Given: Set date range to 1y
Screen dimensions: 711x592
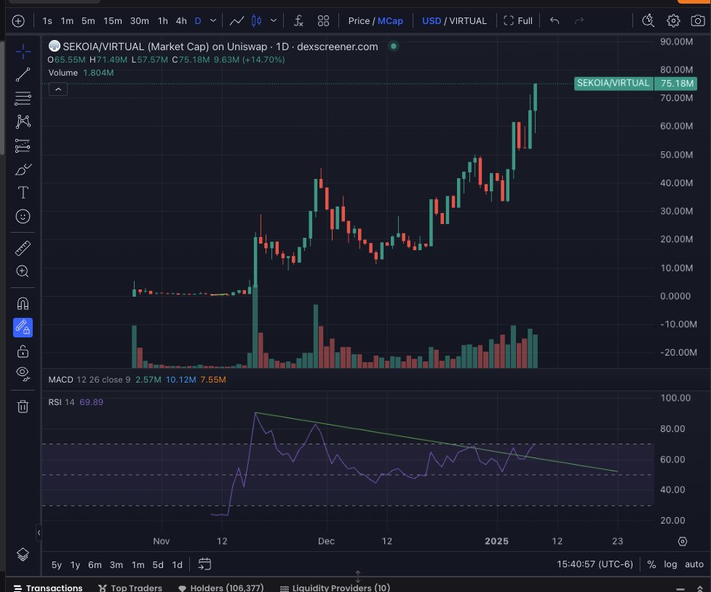Looking at the screenshot, I should pyautogui.click(x=75, y=565).
